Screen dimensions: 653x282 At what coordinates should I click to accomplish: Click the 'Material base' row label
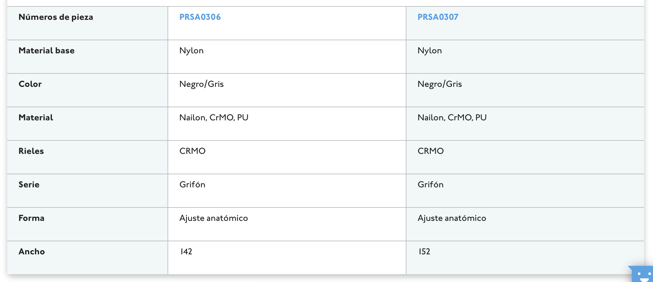(46, 51)
